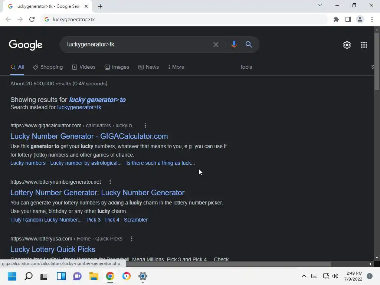Screen dimensions: 380x285
Task: Open options for lotterynumbergenerator result
Action: (x=110, y=182)
